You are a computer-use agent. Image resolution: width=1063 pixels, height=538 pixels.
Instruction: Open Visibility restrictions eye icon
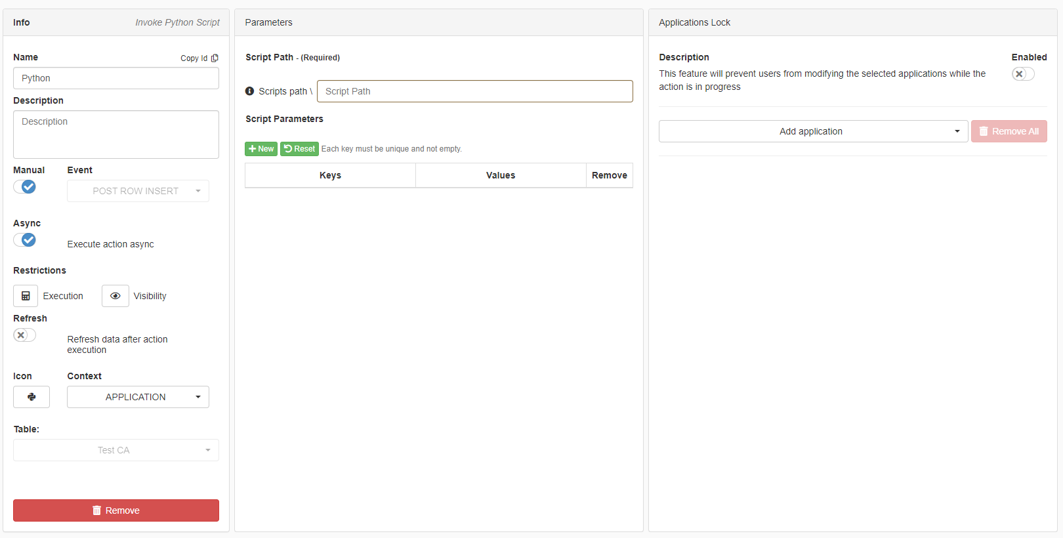(x=115, y=296)
